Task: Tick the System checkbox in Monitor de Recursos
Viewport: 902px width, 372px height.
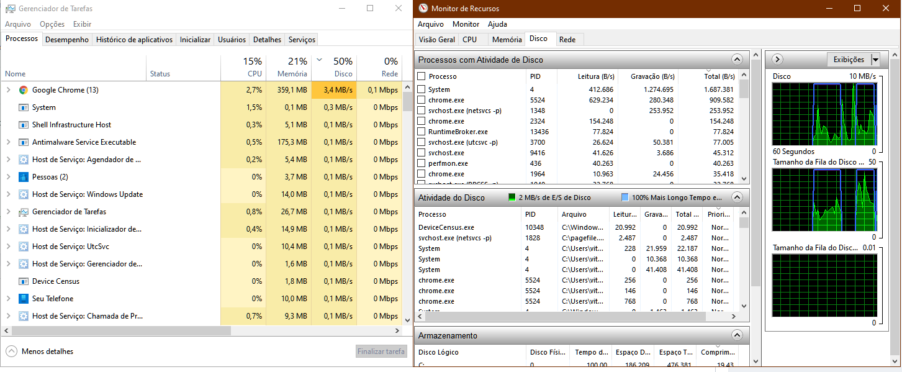Action: coord(422,89)
